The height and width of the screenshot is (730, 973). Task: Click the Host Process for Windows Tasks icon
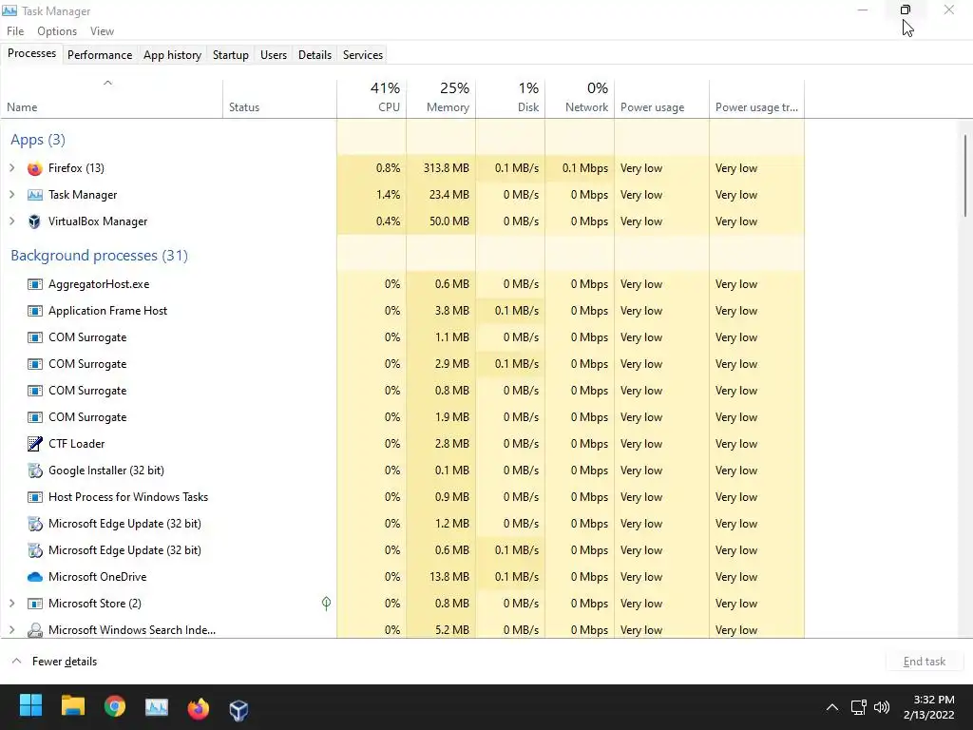35,497
